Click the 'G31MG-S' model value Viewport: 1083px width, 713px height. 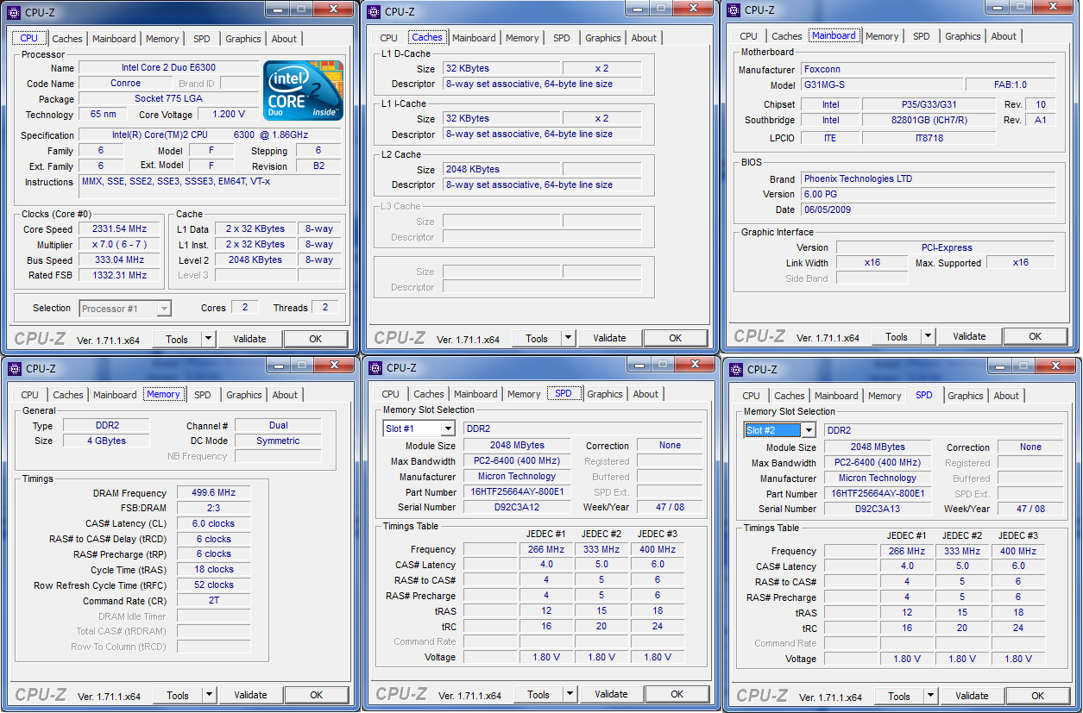pos(881,85)
